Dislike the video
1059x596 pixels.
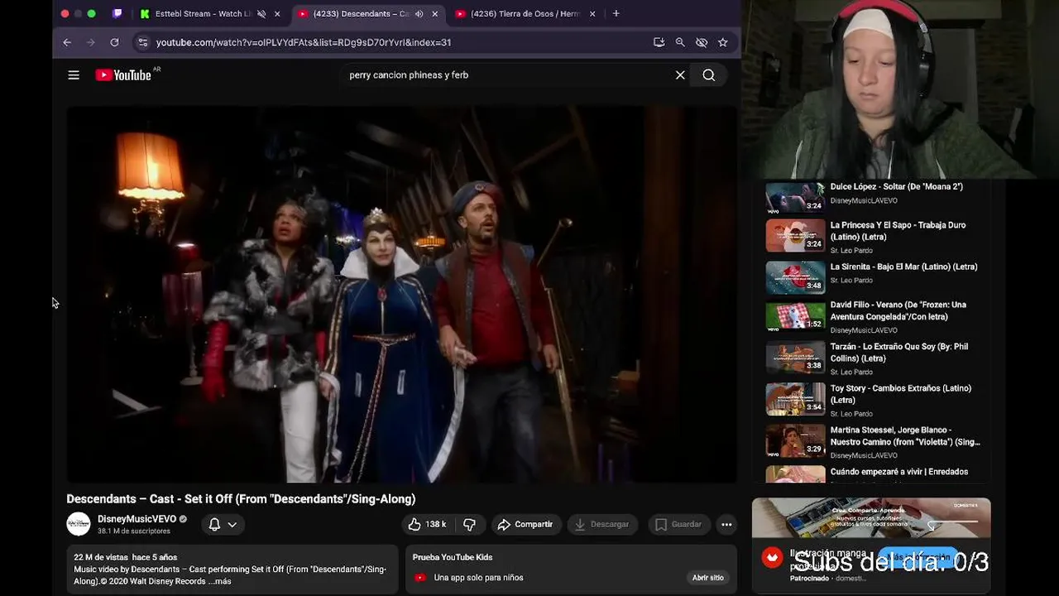coord(469,524)
